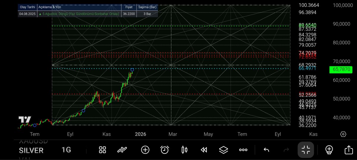Undo last action with the back arrow
The image size is (357, 160).
[x=267, y=150]
